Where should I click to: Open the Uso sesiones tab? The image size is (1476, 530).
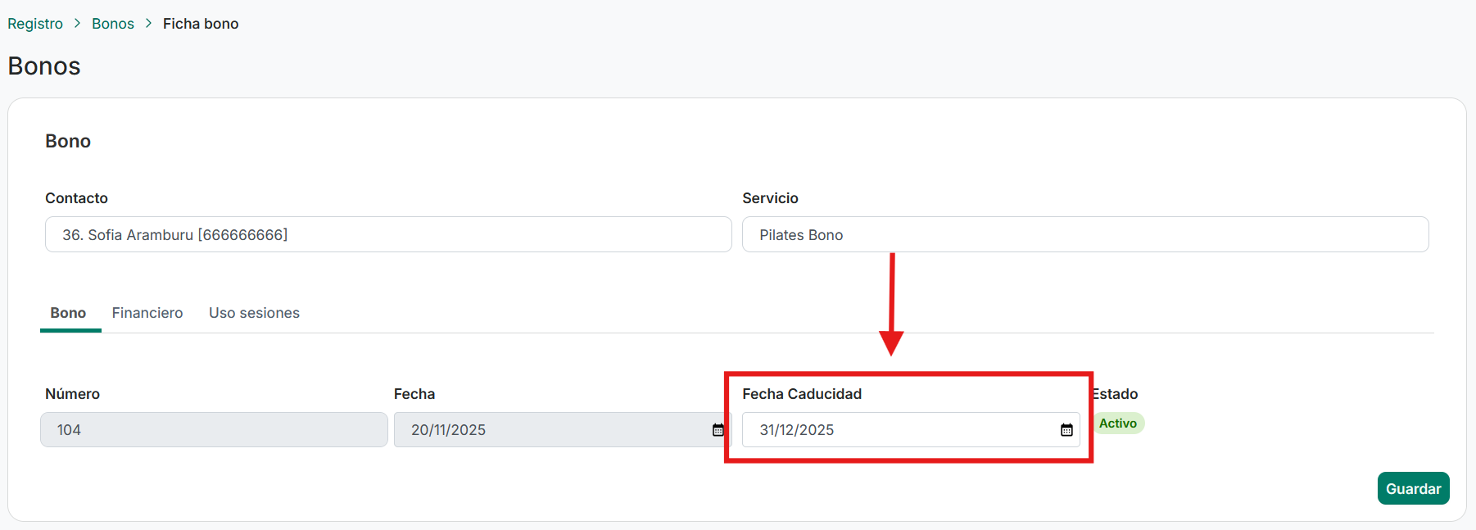coord(254,313)
